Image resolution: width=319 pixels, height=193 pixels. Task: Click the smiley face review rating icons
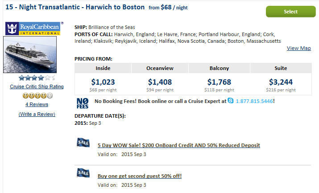[37, 95]
